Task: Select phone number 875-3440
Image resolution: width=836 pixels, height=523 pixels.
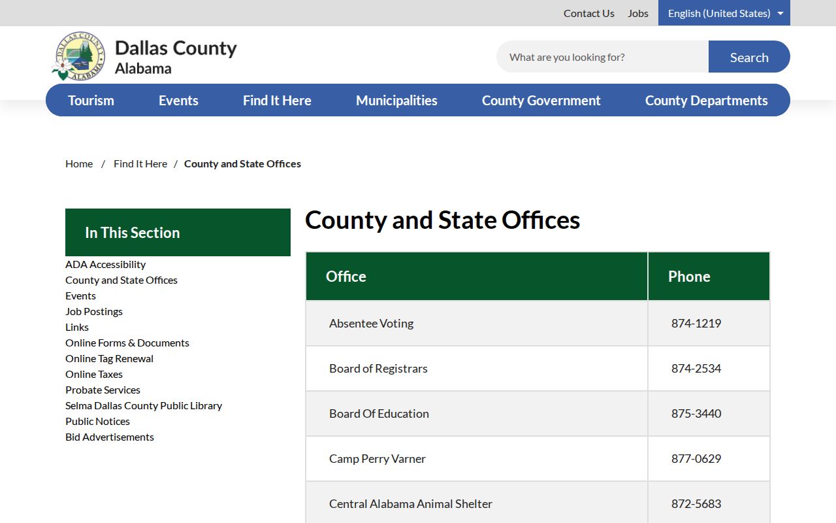Action: coord(696,413)
